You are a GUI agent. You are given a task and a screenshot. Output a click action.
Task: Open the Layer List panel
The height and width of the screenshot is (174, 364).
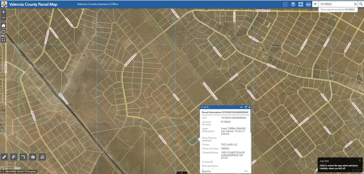tap(293, 4)
